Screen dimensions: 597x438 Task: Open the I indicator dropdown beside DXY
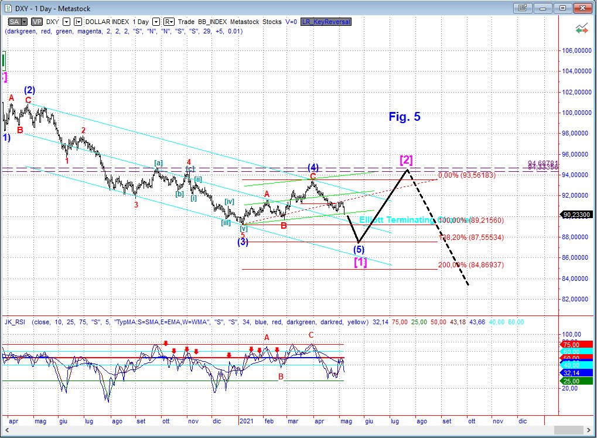click(x=78, y=22)
